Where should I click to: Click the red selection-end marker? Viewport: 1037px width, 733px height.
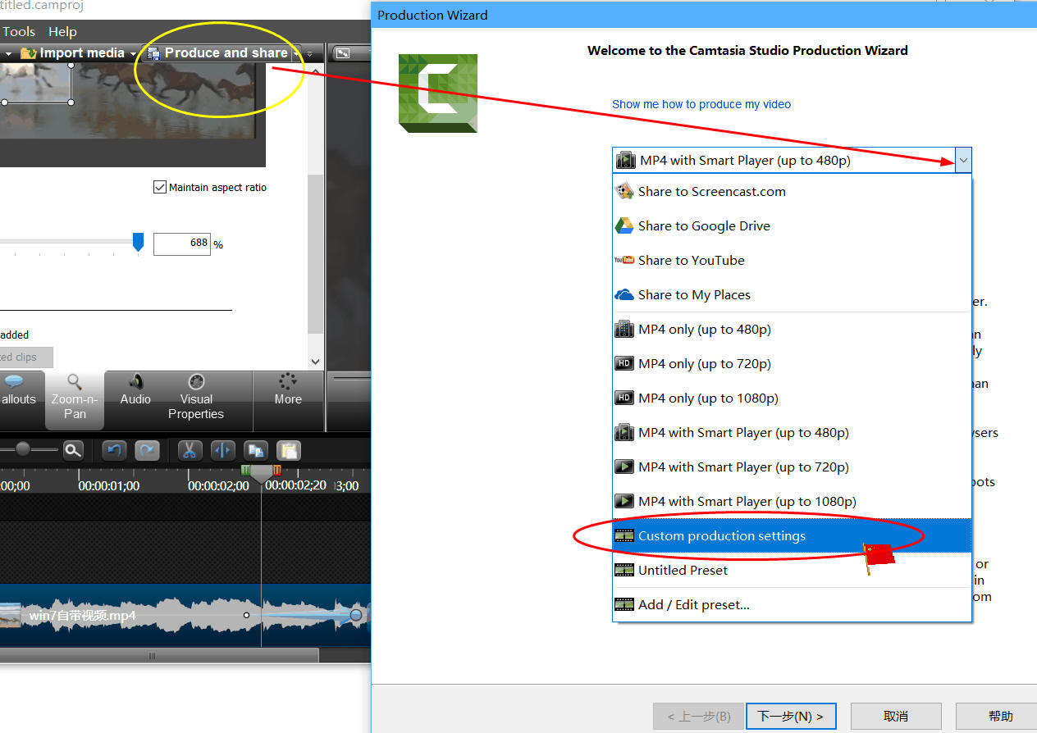point(277,471)
